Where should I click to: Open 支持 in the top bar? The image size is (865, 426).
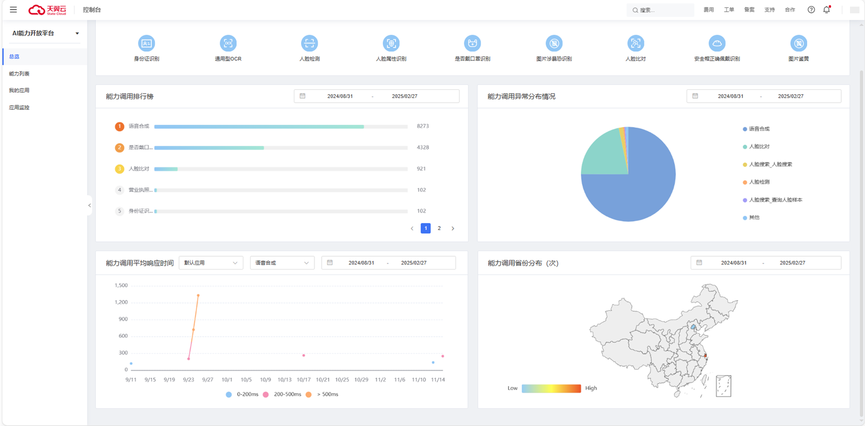769,10
